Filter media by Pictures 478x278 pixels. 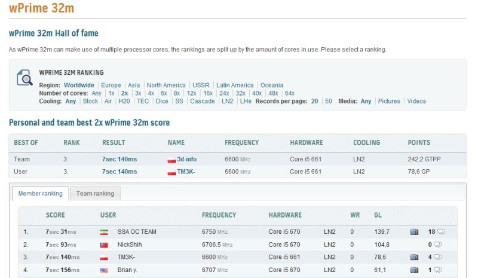coord(389,101)
